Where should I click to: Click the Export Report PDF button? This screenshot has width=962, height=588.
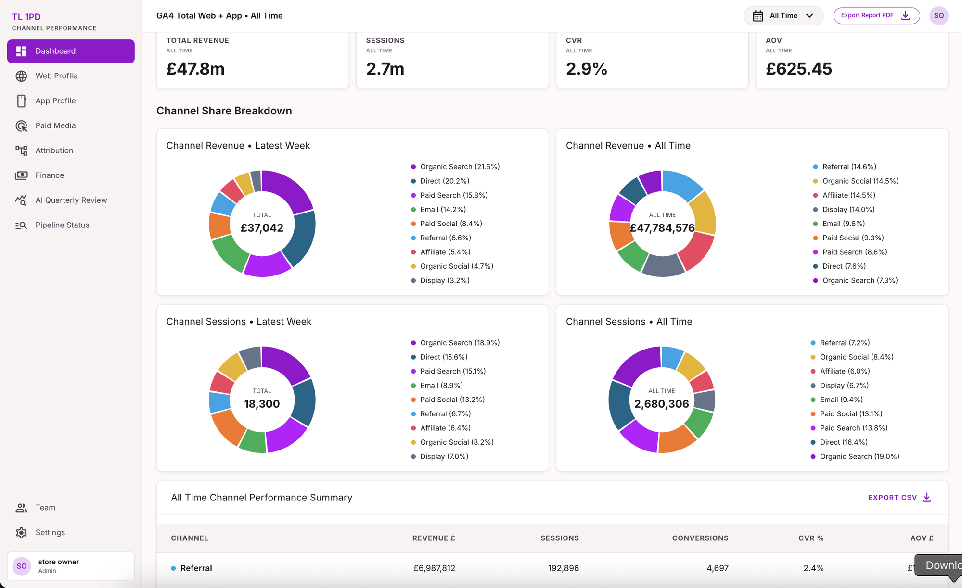tap(876, 16)
